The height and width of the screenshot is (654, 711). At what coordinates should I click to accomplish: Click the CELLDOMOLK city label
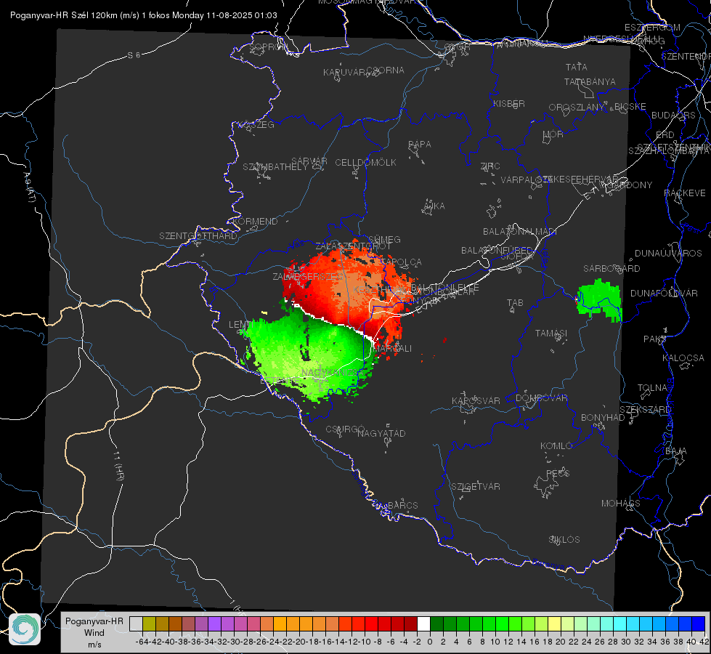click(366, 162)
